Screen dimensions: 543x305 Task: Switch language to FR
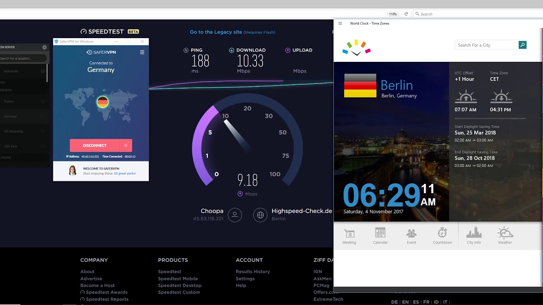[x=426, y=302]
